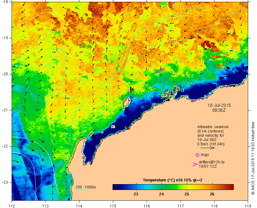Click the 'Argo' legend label
The height and width of the screenshot is (208, 257).
[205, 155]
